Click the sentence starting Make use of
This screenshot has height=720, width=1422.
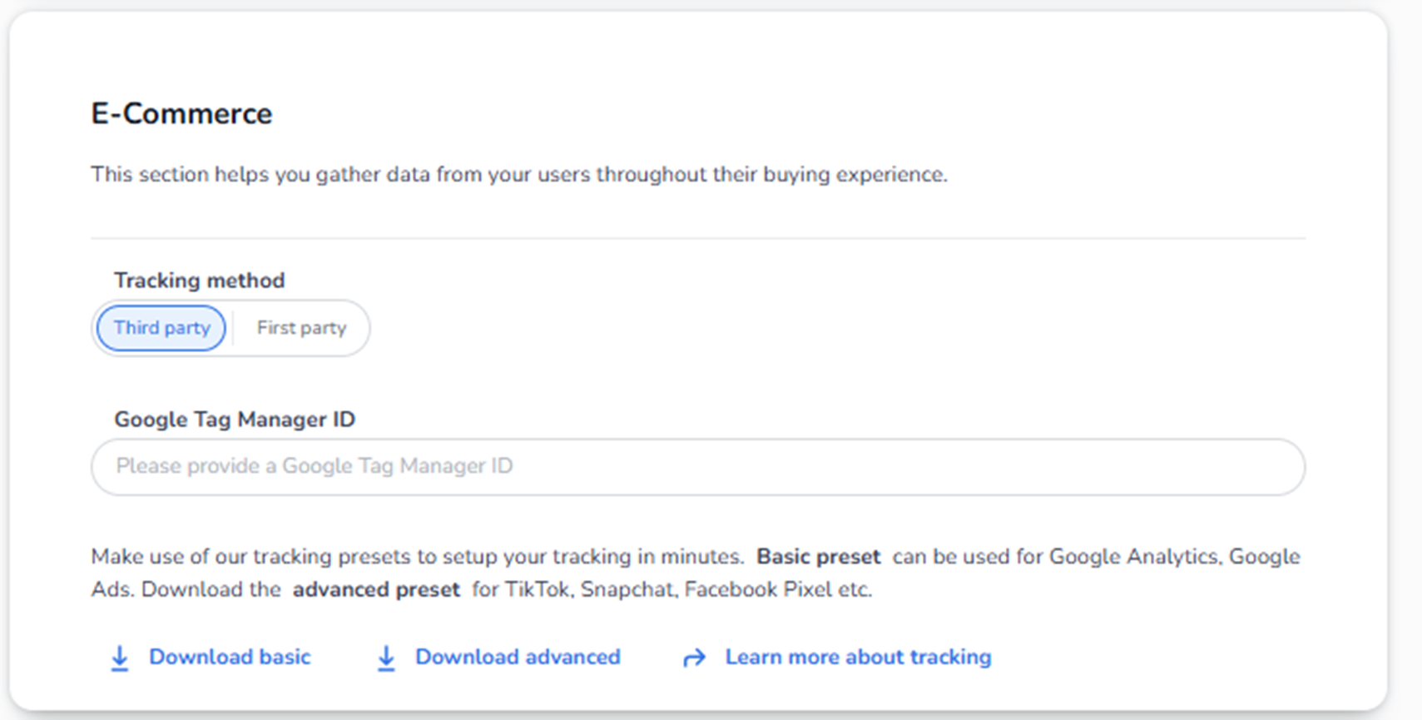tap(416, 556)
